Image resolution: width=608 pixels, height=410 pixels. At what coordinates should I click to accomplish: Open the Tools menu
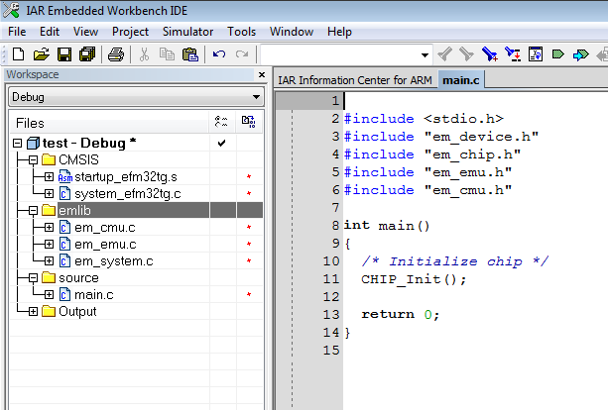(x=242, y=32)
